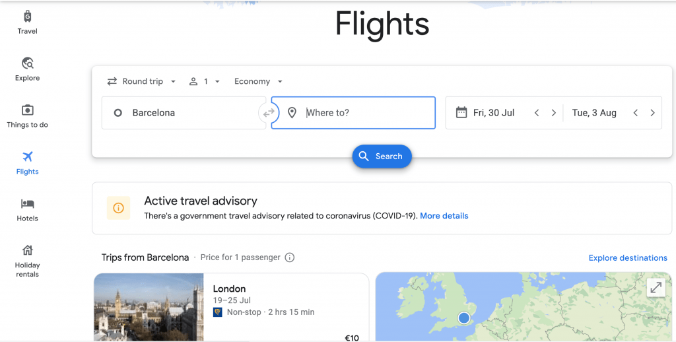Advance return date to next day
676x342 pixels.
coord(652,113)
